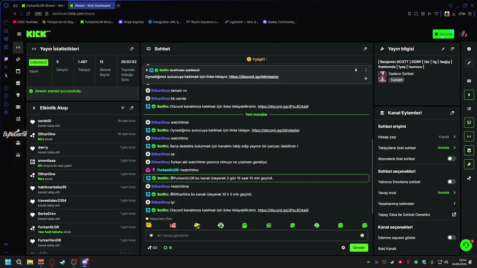
Task: Pop out the Yayın İstatistikleri panel
Action: 132,49
